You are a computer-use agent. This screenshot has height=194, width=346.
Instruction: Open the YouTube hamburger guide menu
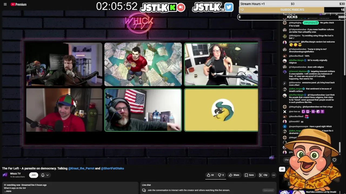[x=5, y=4]
